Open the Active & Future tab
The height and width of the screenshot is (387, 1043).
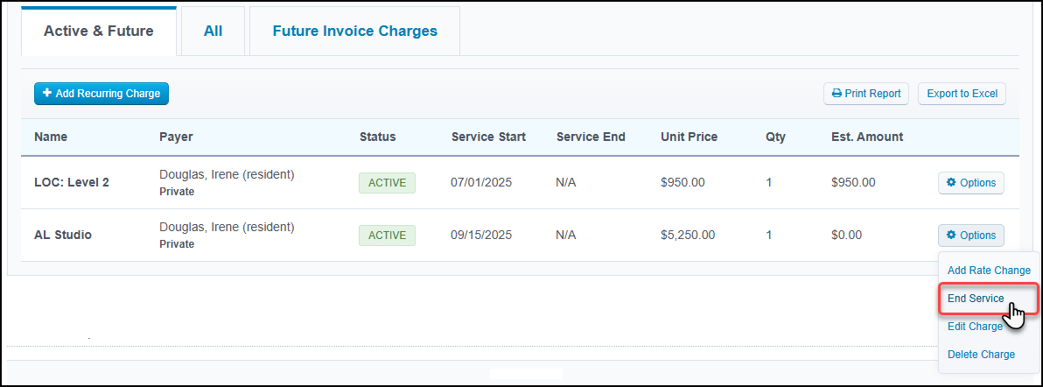(x=99, y=32)
